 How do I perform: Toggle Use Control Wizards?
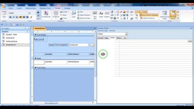(149, 15)
